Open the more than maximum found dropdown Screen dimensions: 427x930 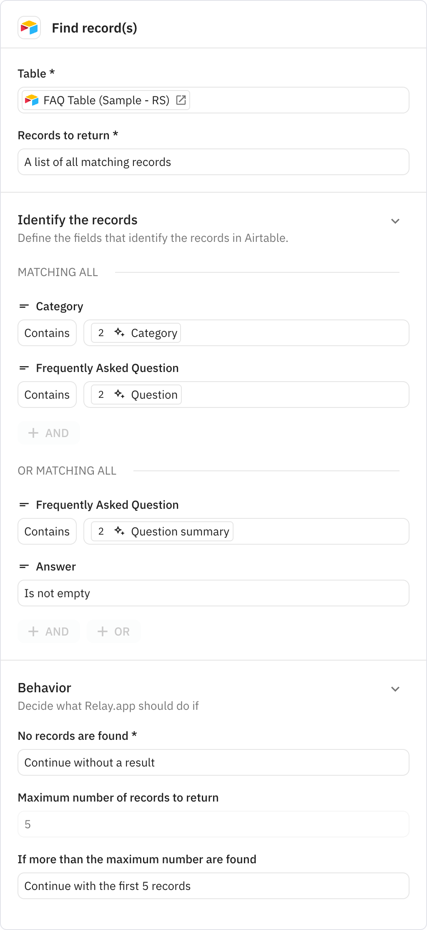[x=213, y=886]
